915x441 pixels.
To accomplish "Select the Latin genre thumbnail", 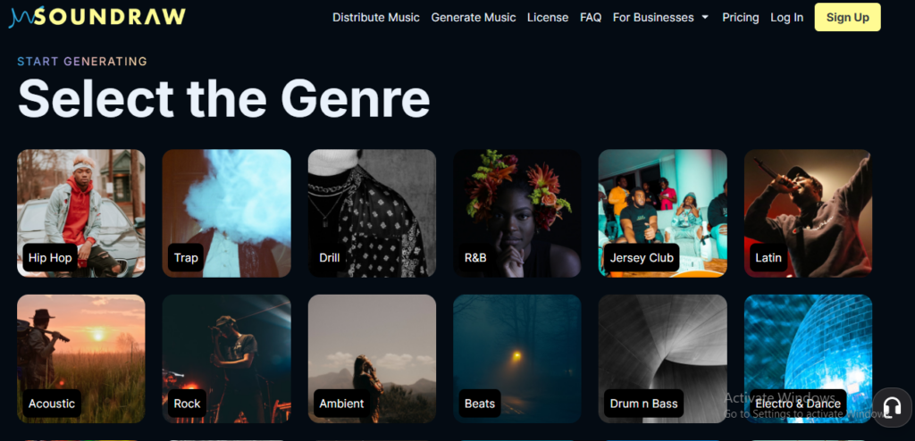I will 808,213.
